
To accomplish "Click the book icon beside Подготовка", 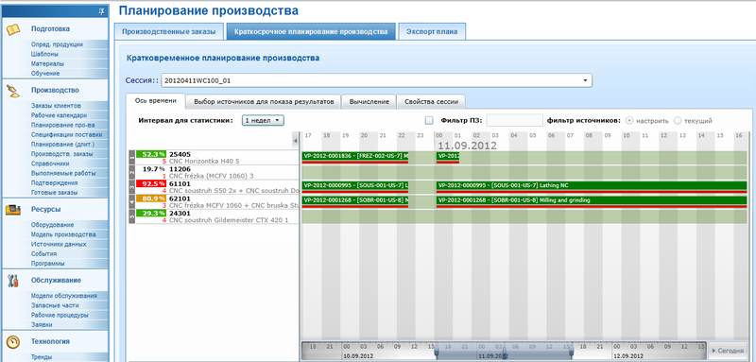I will (13, 30).
